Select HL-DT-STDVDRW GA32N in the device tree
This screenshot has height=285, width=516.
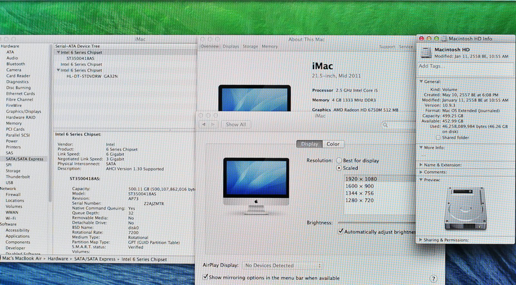coord(92,76)
